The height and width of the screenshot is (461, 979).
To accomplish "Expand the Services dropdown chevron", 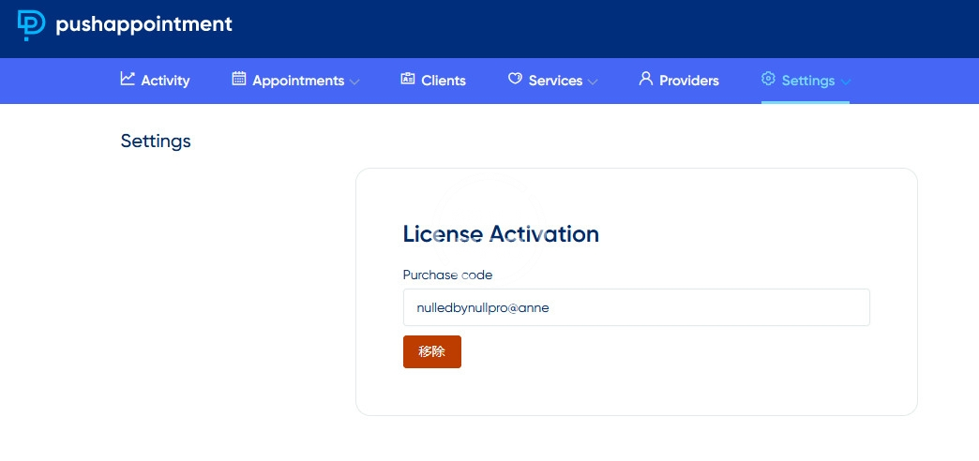I will 593,82.
